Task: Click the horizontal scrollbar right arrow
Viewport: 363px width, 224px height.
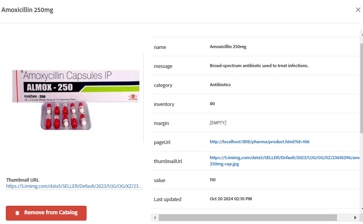Action: (x=355, y=217)
